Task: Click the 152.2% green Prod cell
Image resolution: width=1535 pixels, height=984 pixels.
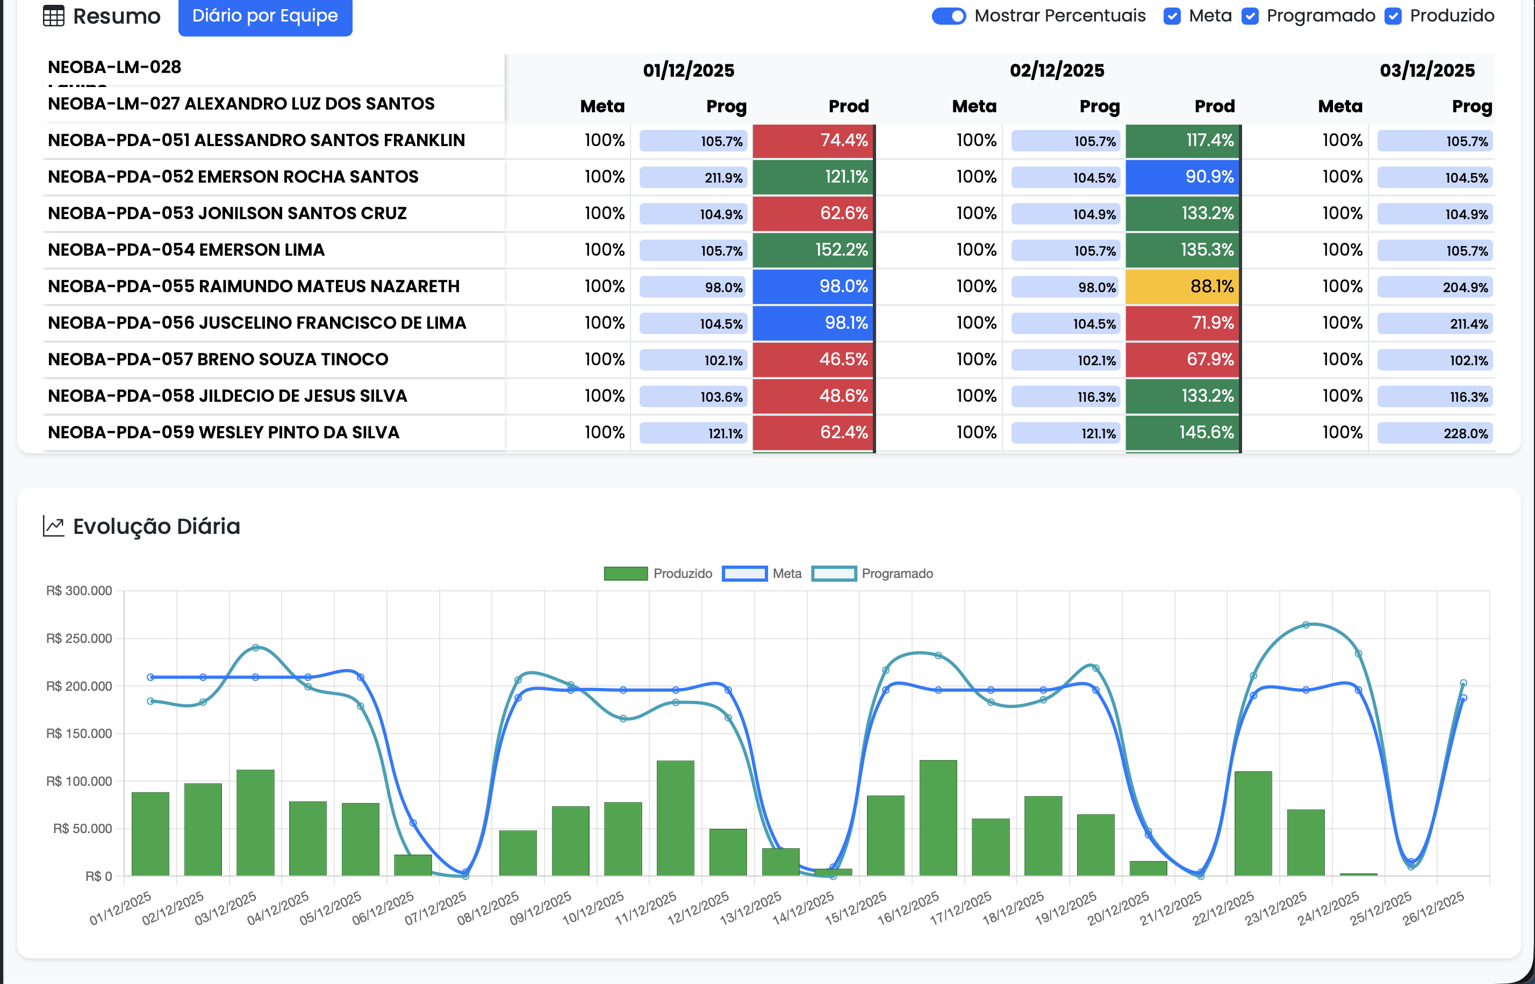Action: coord(813,250)
